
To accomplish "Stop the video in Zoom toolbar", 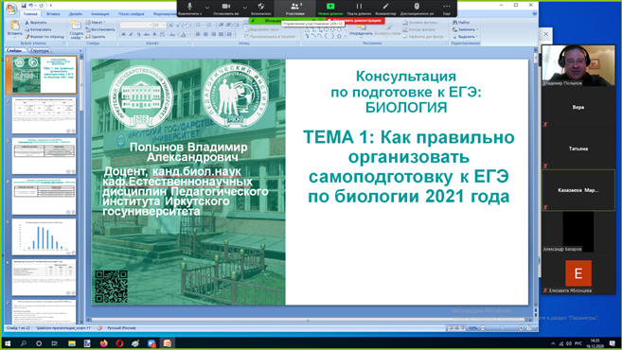I will pos(226,7).
